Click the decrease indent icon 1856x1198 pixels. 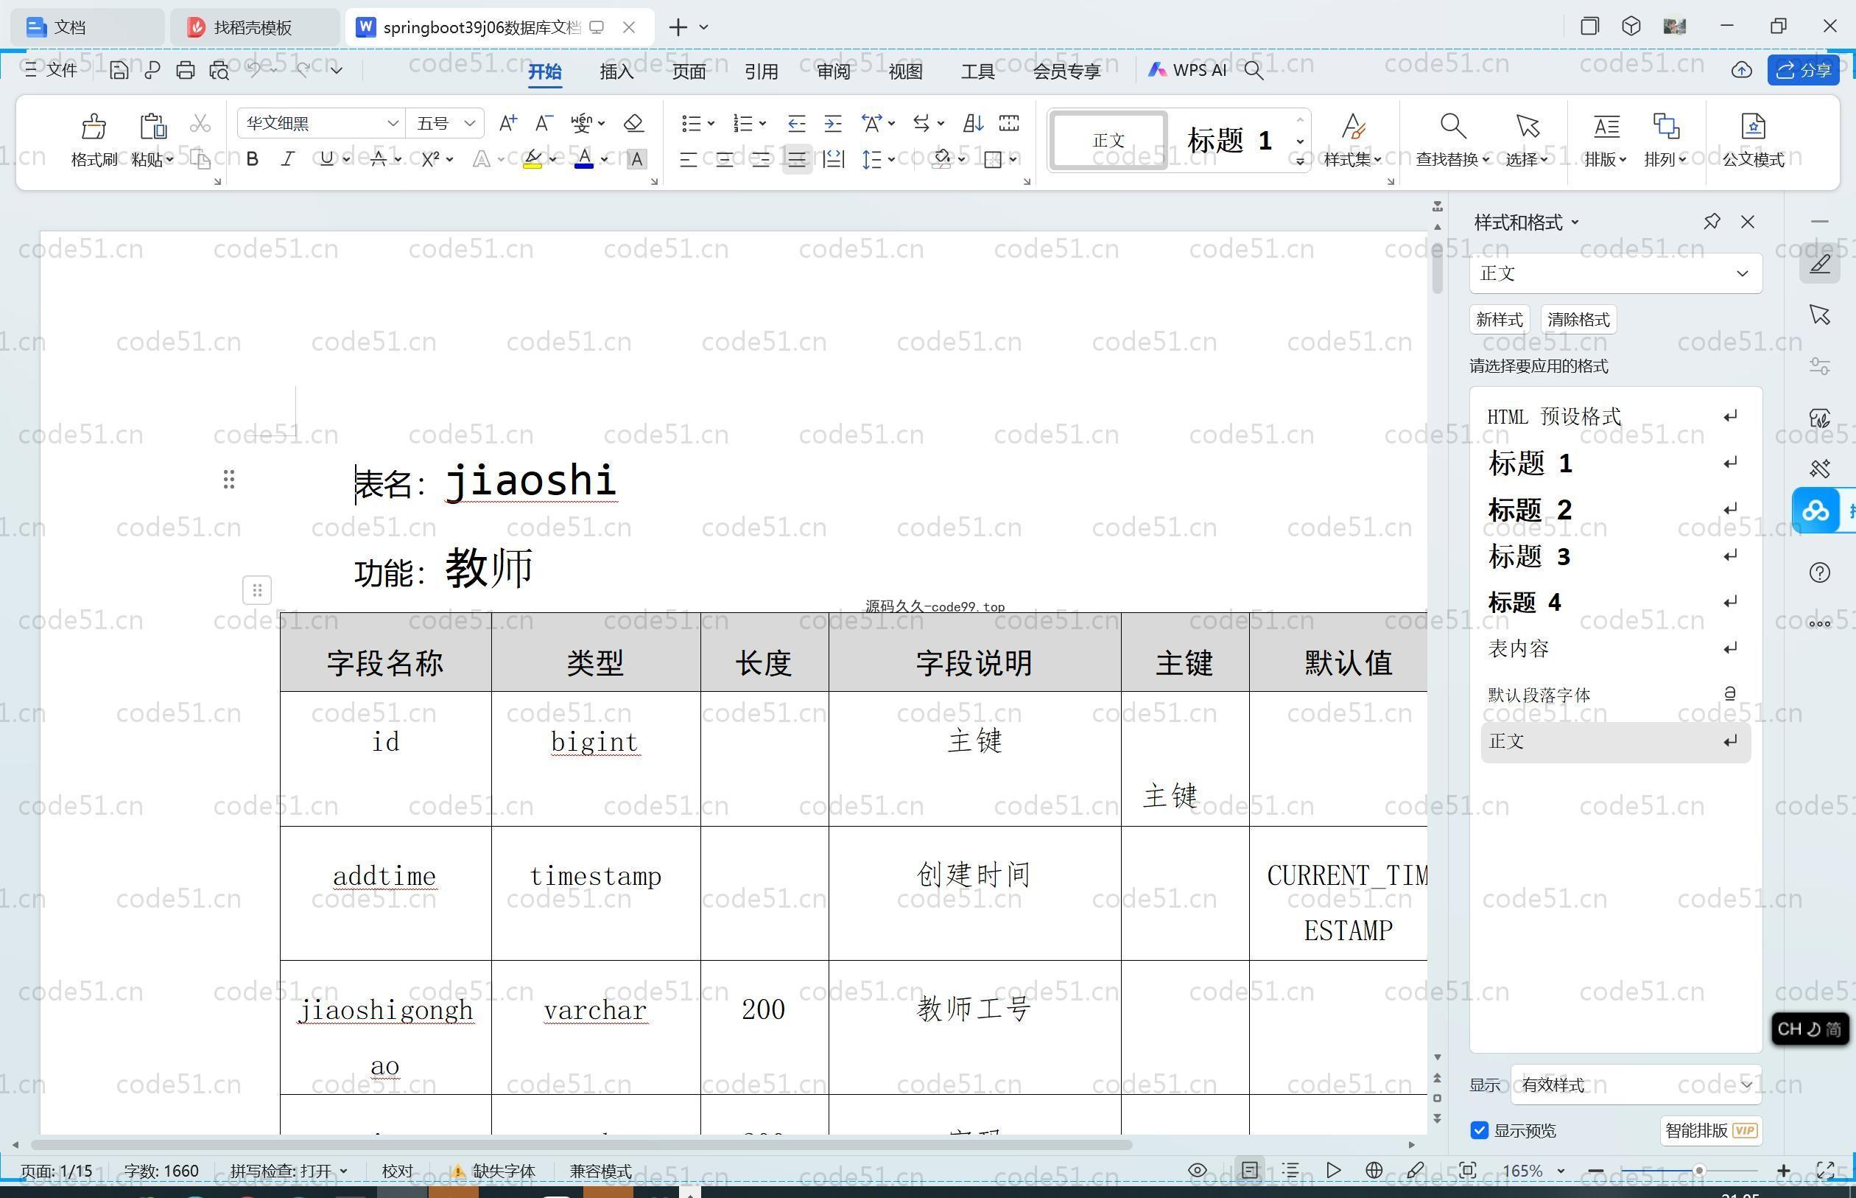pyautogui.click(x=796, y=123)
